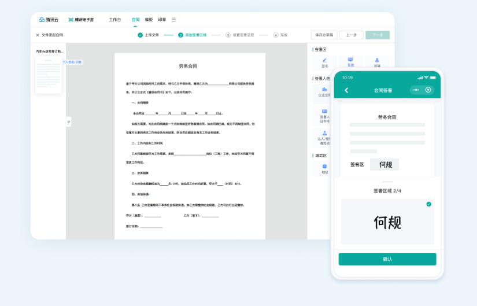477x306 pixels.
Task: Click the 企业全称 signer info icon
Action: click(324, 91)
